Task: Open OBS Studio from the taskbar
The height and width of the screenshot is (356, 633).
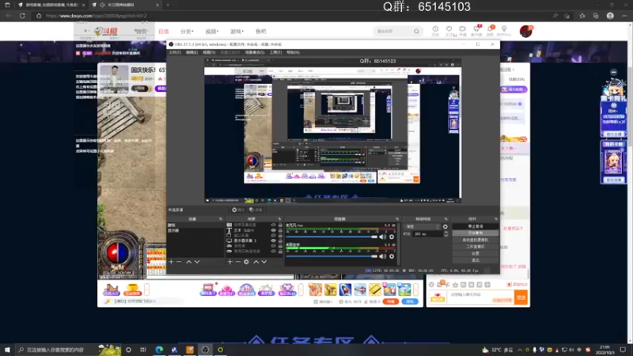Action: point(205,350)
